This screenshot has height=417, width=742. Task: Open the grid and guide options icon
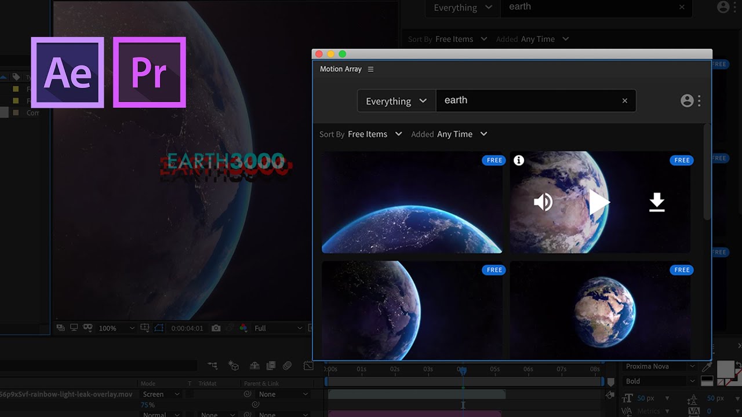(x=145, y=328)
